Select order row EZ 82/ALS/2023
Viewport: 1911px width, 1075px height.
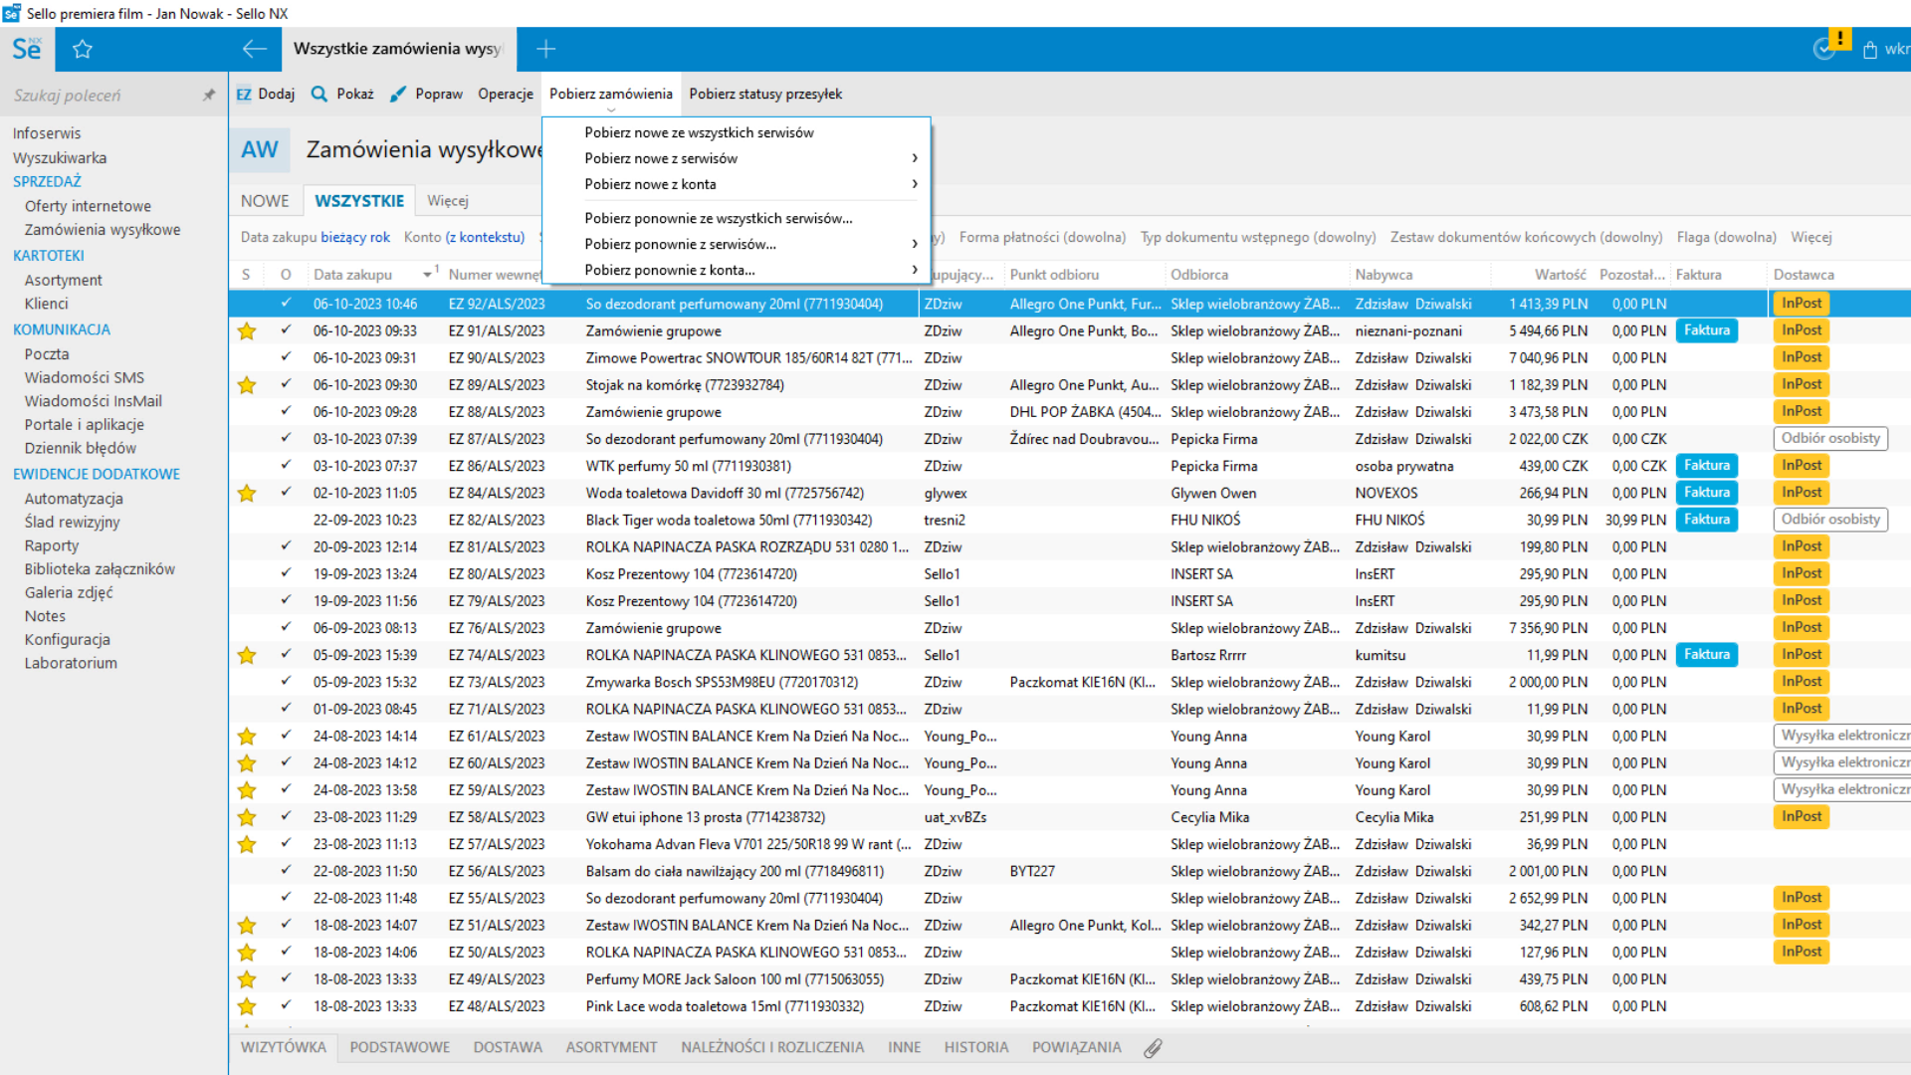pos(1069,520)
